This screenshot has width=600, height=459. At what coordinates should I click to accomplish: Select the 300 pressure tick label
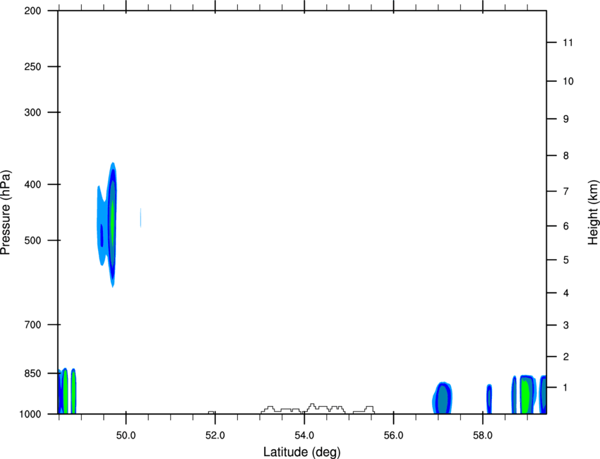click(32, 112)
